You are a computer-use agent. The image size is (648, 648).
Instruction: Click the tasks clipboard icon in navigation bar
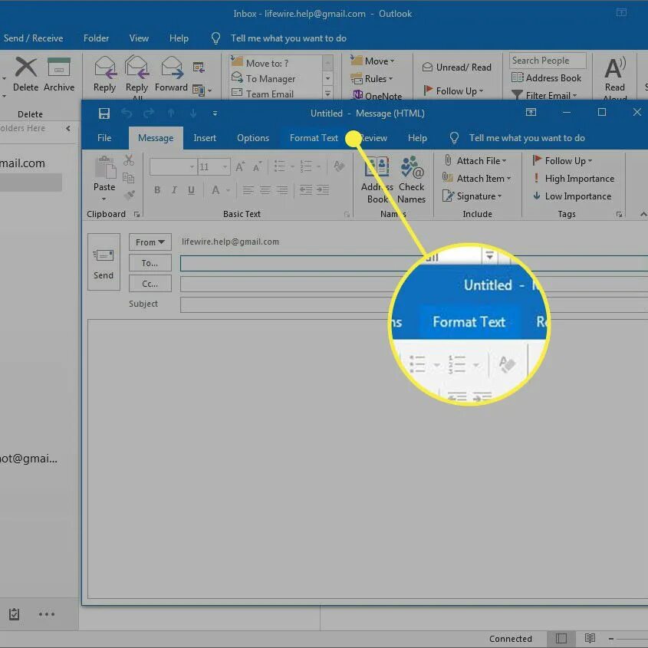coord(14,614)
